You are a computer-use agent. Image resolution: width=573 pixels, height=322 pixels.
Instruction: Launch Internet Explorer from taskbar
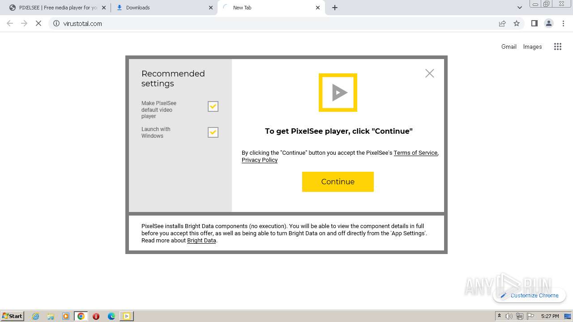pos(35,316)
